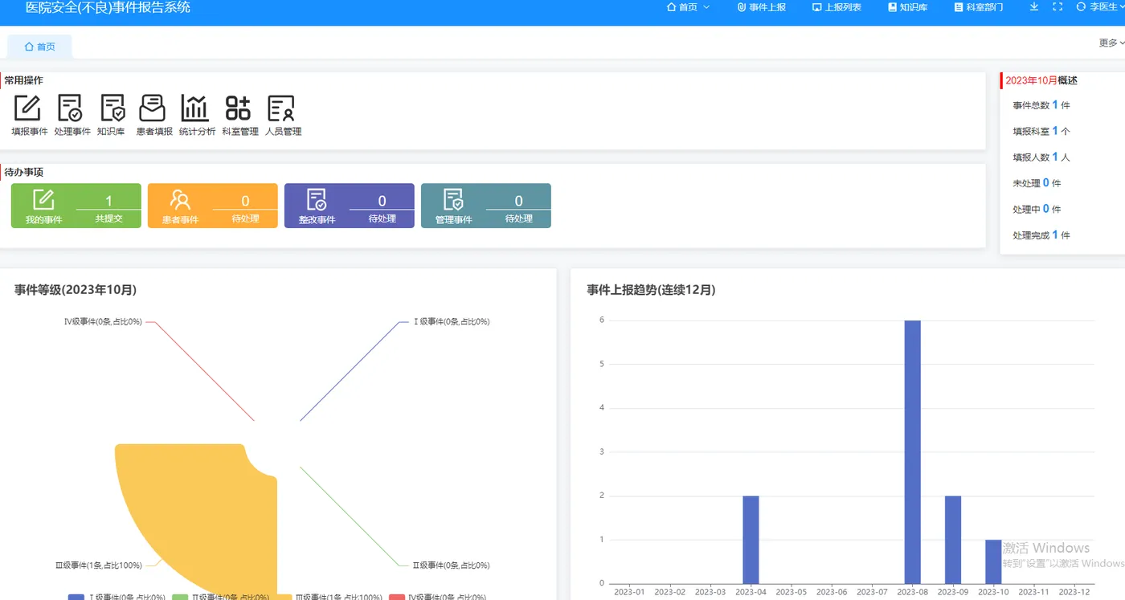Open the 患者填报 envelope shortcut
This screenshot has width=1125, height=600.
pos(153,116)
